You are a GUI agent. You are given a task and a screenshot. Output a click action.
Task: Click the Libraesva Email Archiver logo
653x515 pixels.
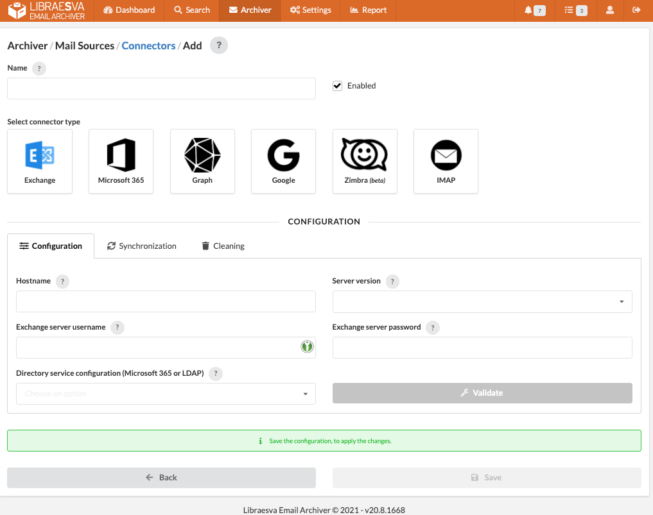[47, 11]
